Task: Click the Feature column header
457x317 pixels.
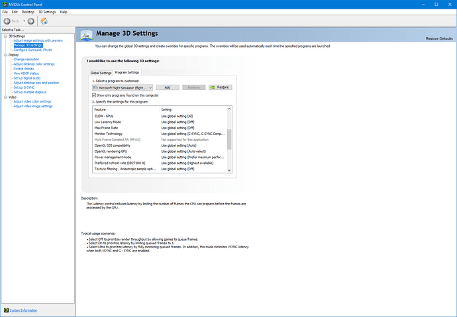Action: (x=127, y=110)
